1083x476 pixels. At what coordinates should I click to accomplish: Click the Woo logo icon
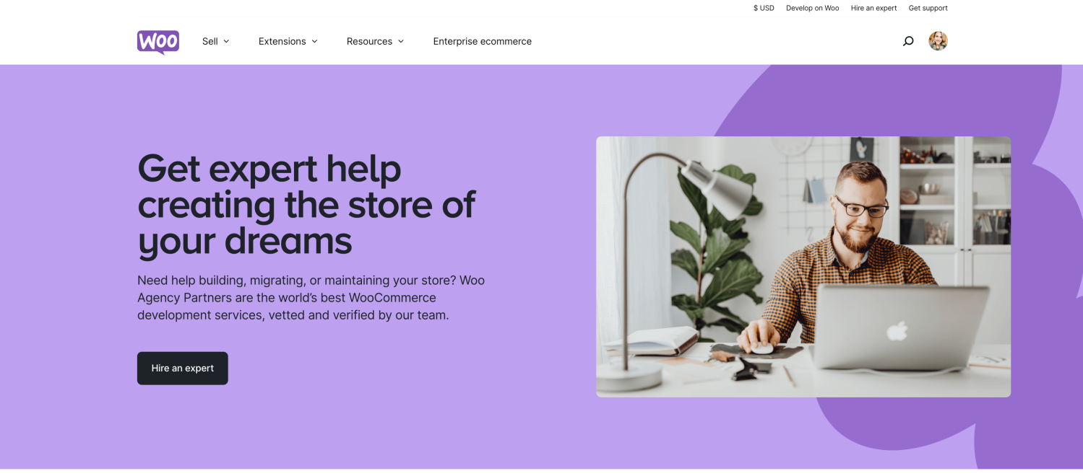point(158,42)
